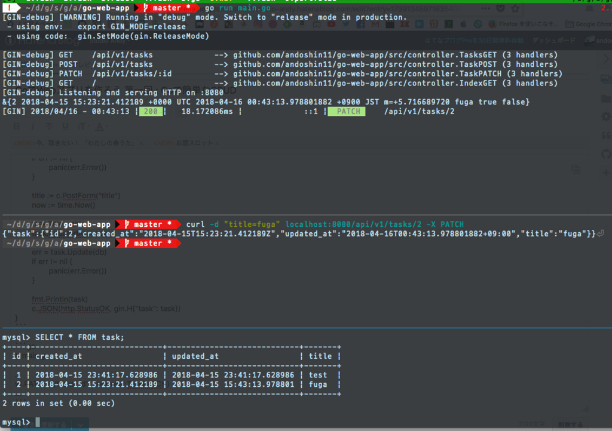Viewport: 612px width, 431px height.
Task: Click the GitHub icon in browser sidebar
Action: [606, 155]
